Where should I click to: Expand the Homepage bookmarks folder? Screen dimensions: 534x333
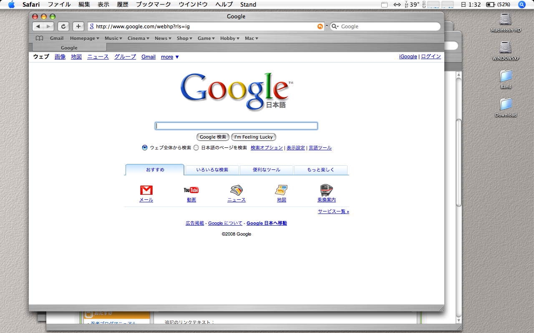84,38
